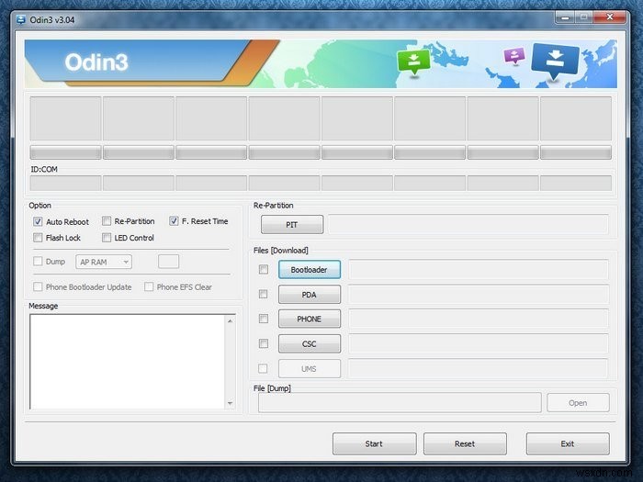Click the PIT file button
643x482 pixels.
click(x=292, y=225)
